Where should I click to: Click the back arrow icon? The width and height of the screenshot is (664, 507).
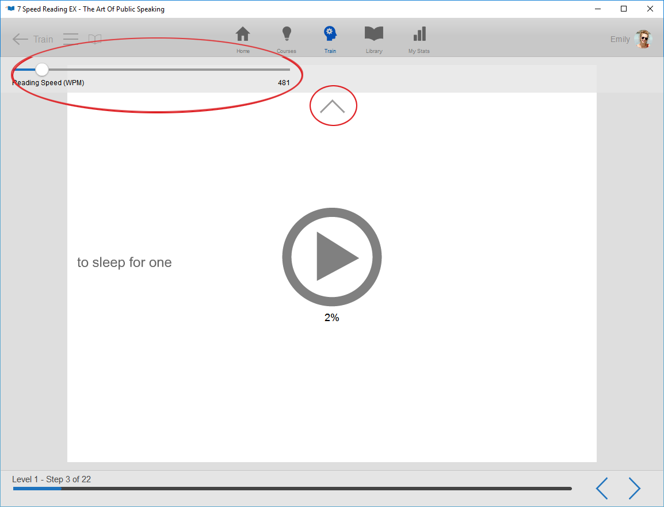tap(20, 39)
